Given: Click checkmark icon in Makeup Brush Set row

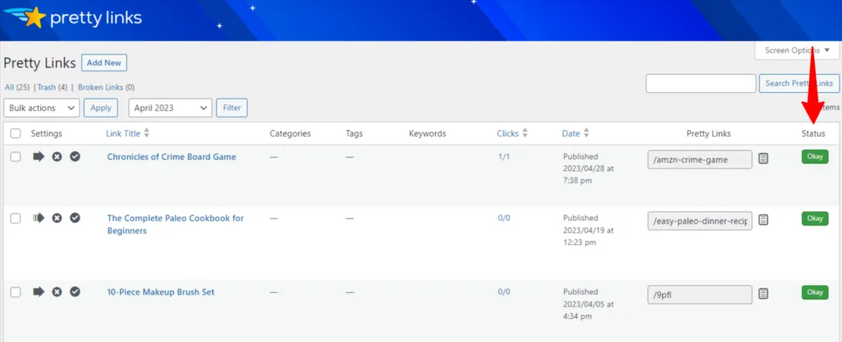Looking at the screenshot, I should 75,292.
